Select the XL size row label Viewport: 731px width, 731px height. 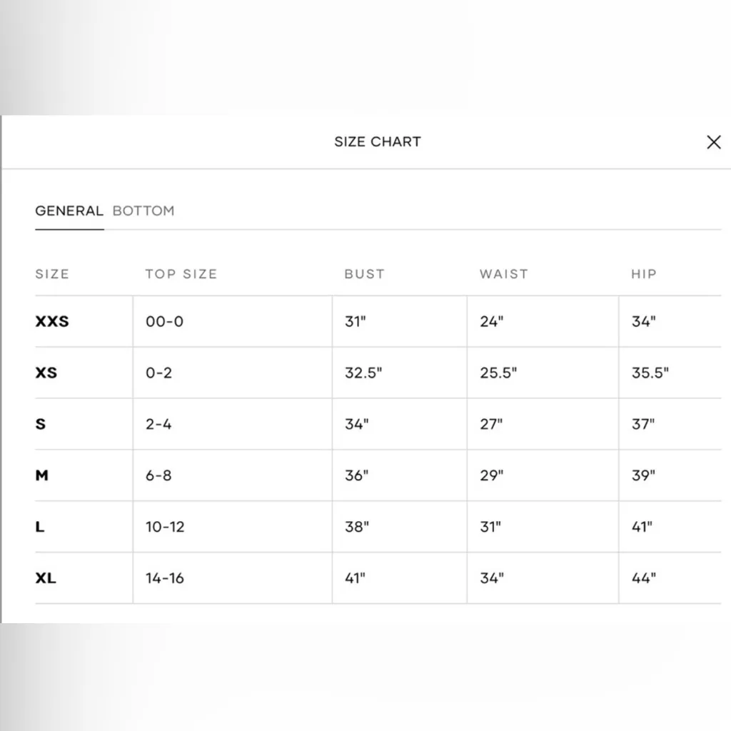[46, 578]
